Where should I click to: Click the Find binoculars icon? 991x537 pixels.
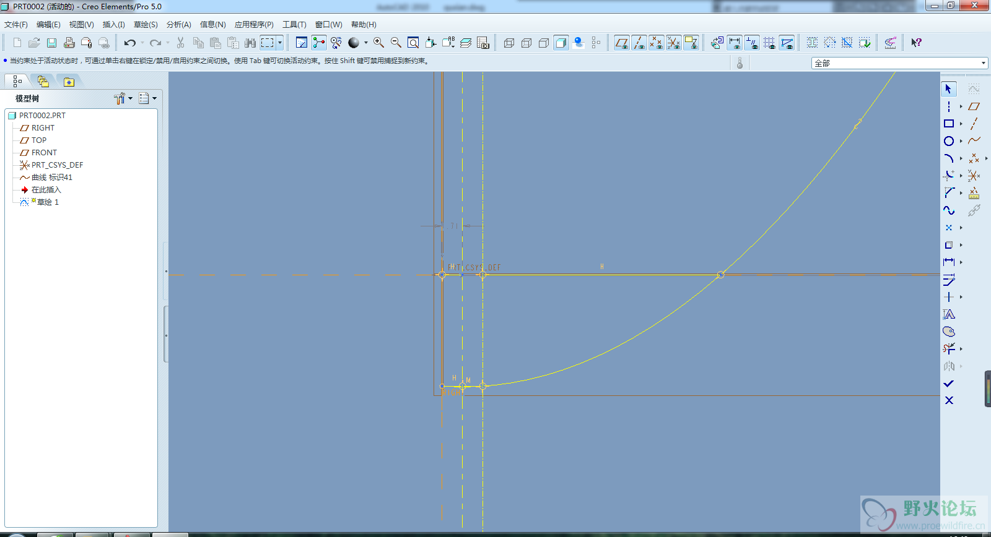click(250, 43)
